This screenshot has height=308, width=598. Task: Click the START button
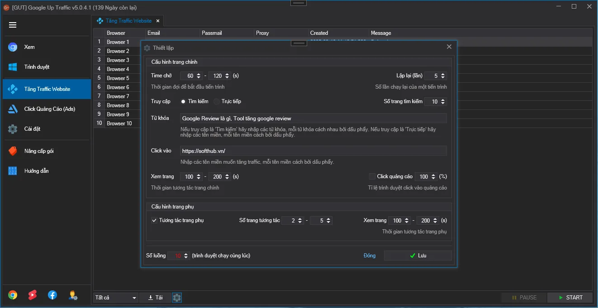pyautogui.click(x=570, y=298)
